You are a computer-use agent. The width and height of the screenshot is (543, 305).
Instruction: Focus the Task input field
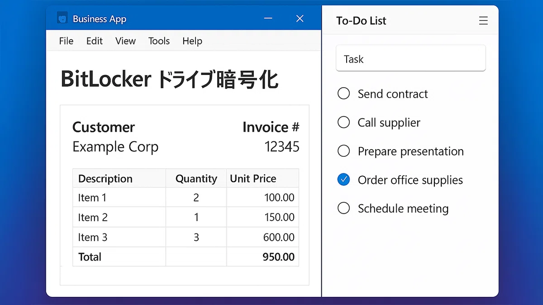(x=411, y=58)
